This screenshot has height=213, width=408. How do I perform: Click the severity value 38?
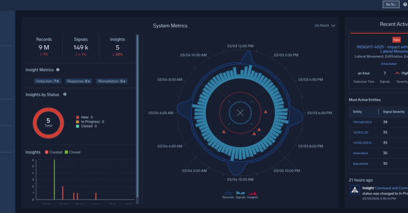385,122
